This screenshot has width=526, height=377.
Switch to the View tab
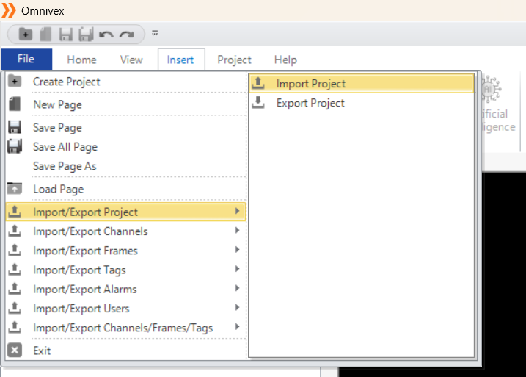(x=131, y=60)
